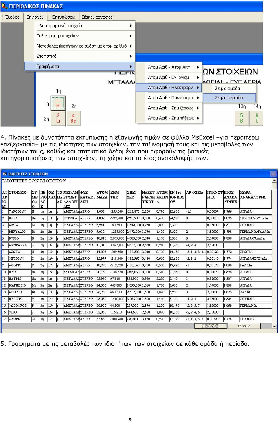Select the ΑΡΓΙΛΙΟ row name cell

(19, 292)
